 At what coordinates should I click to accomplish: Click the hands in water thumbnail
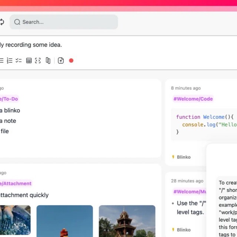point(15,220)
